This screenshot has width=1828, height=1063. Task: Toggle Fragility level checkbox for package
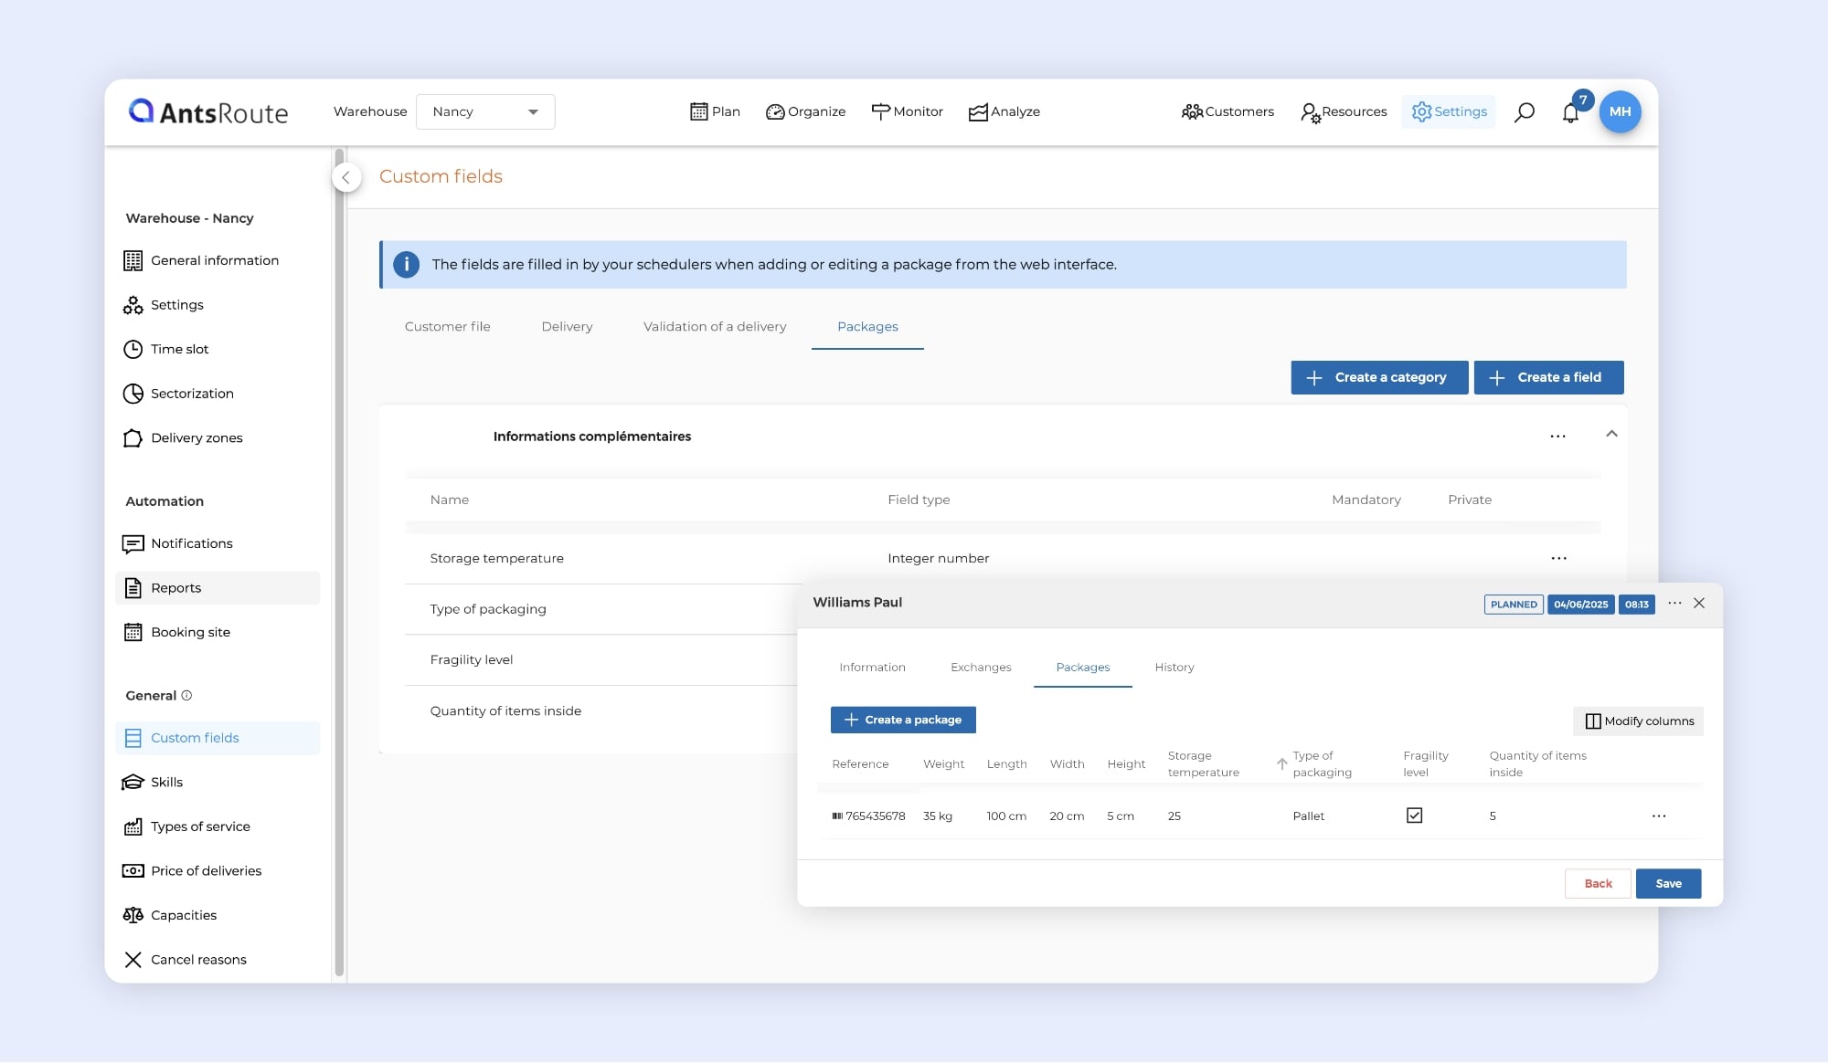[x=1414, y=816]
